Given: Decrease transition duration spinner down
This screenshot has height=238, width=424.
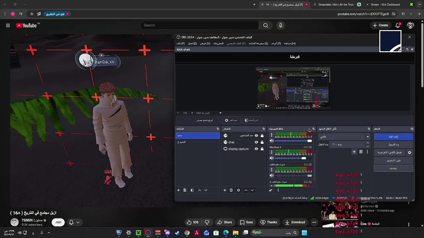Looking at the screenshot, I should tap(367, 146).
